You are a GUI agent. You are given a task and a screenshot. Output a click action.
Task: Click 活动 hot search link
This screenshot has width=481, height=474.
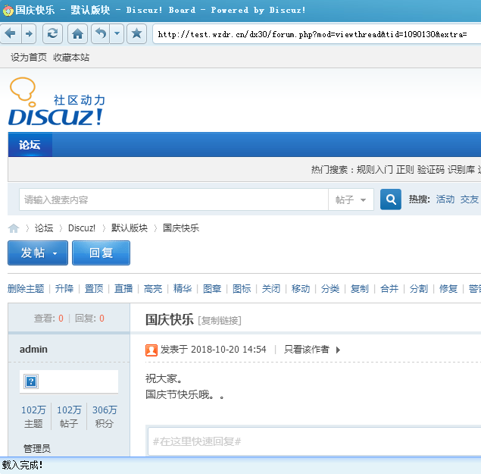(445, 199)
